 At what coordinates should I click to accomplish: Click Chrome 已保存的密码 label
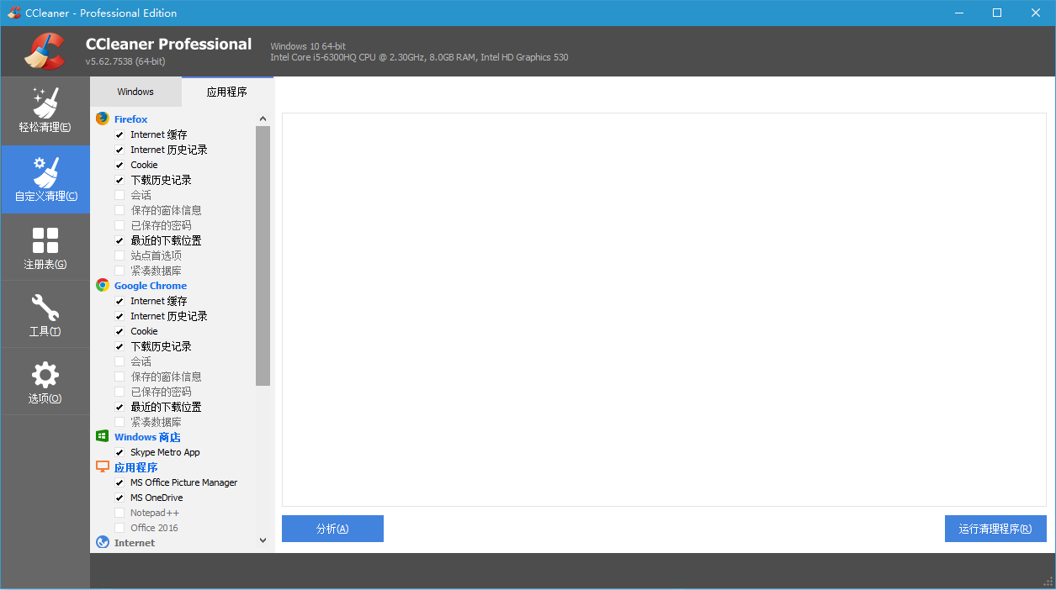[x=161, y=392]
